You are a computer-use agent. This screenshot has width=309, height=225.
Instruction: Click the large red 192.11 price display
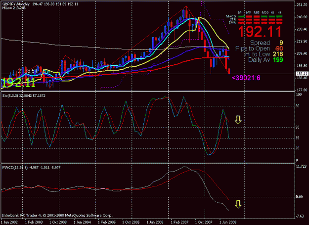point(260,31)
